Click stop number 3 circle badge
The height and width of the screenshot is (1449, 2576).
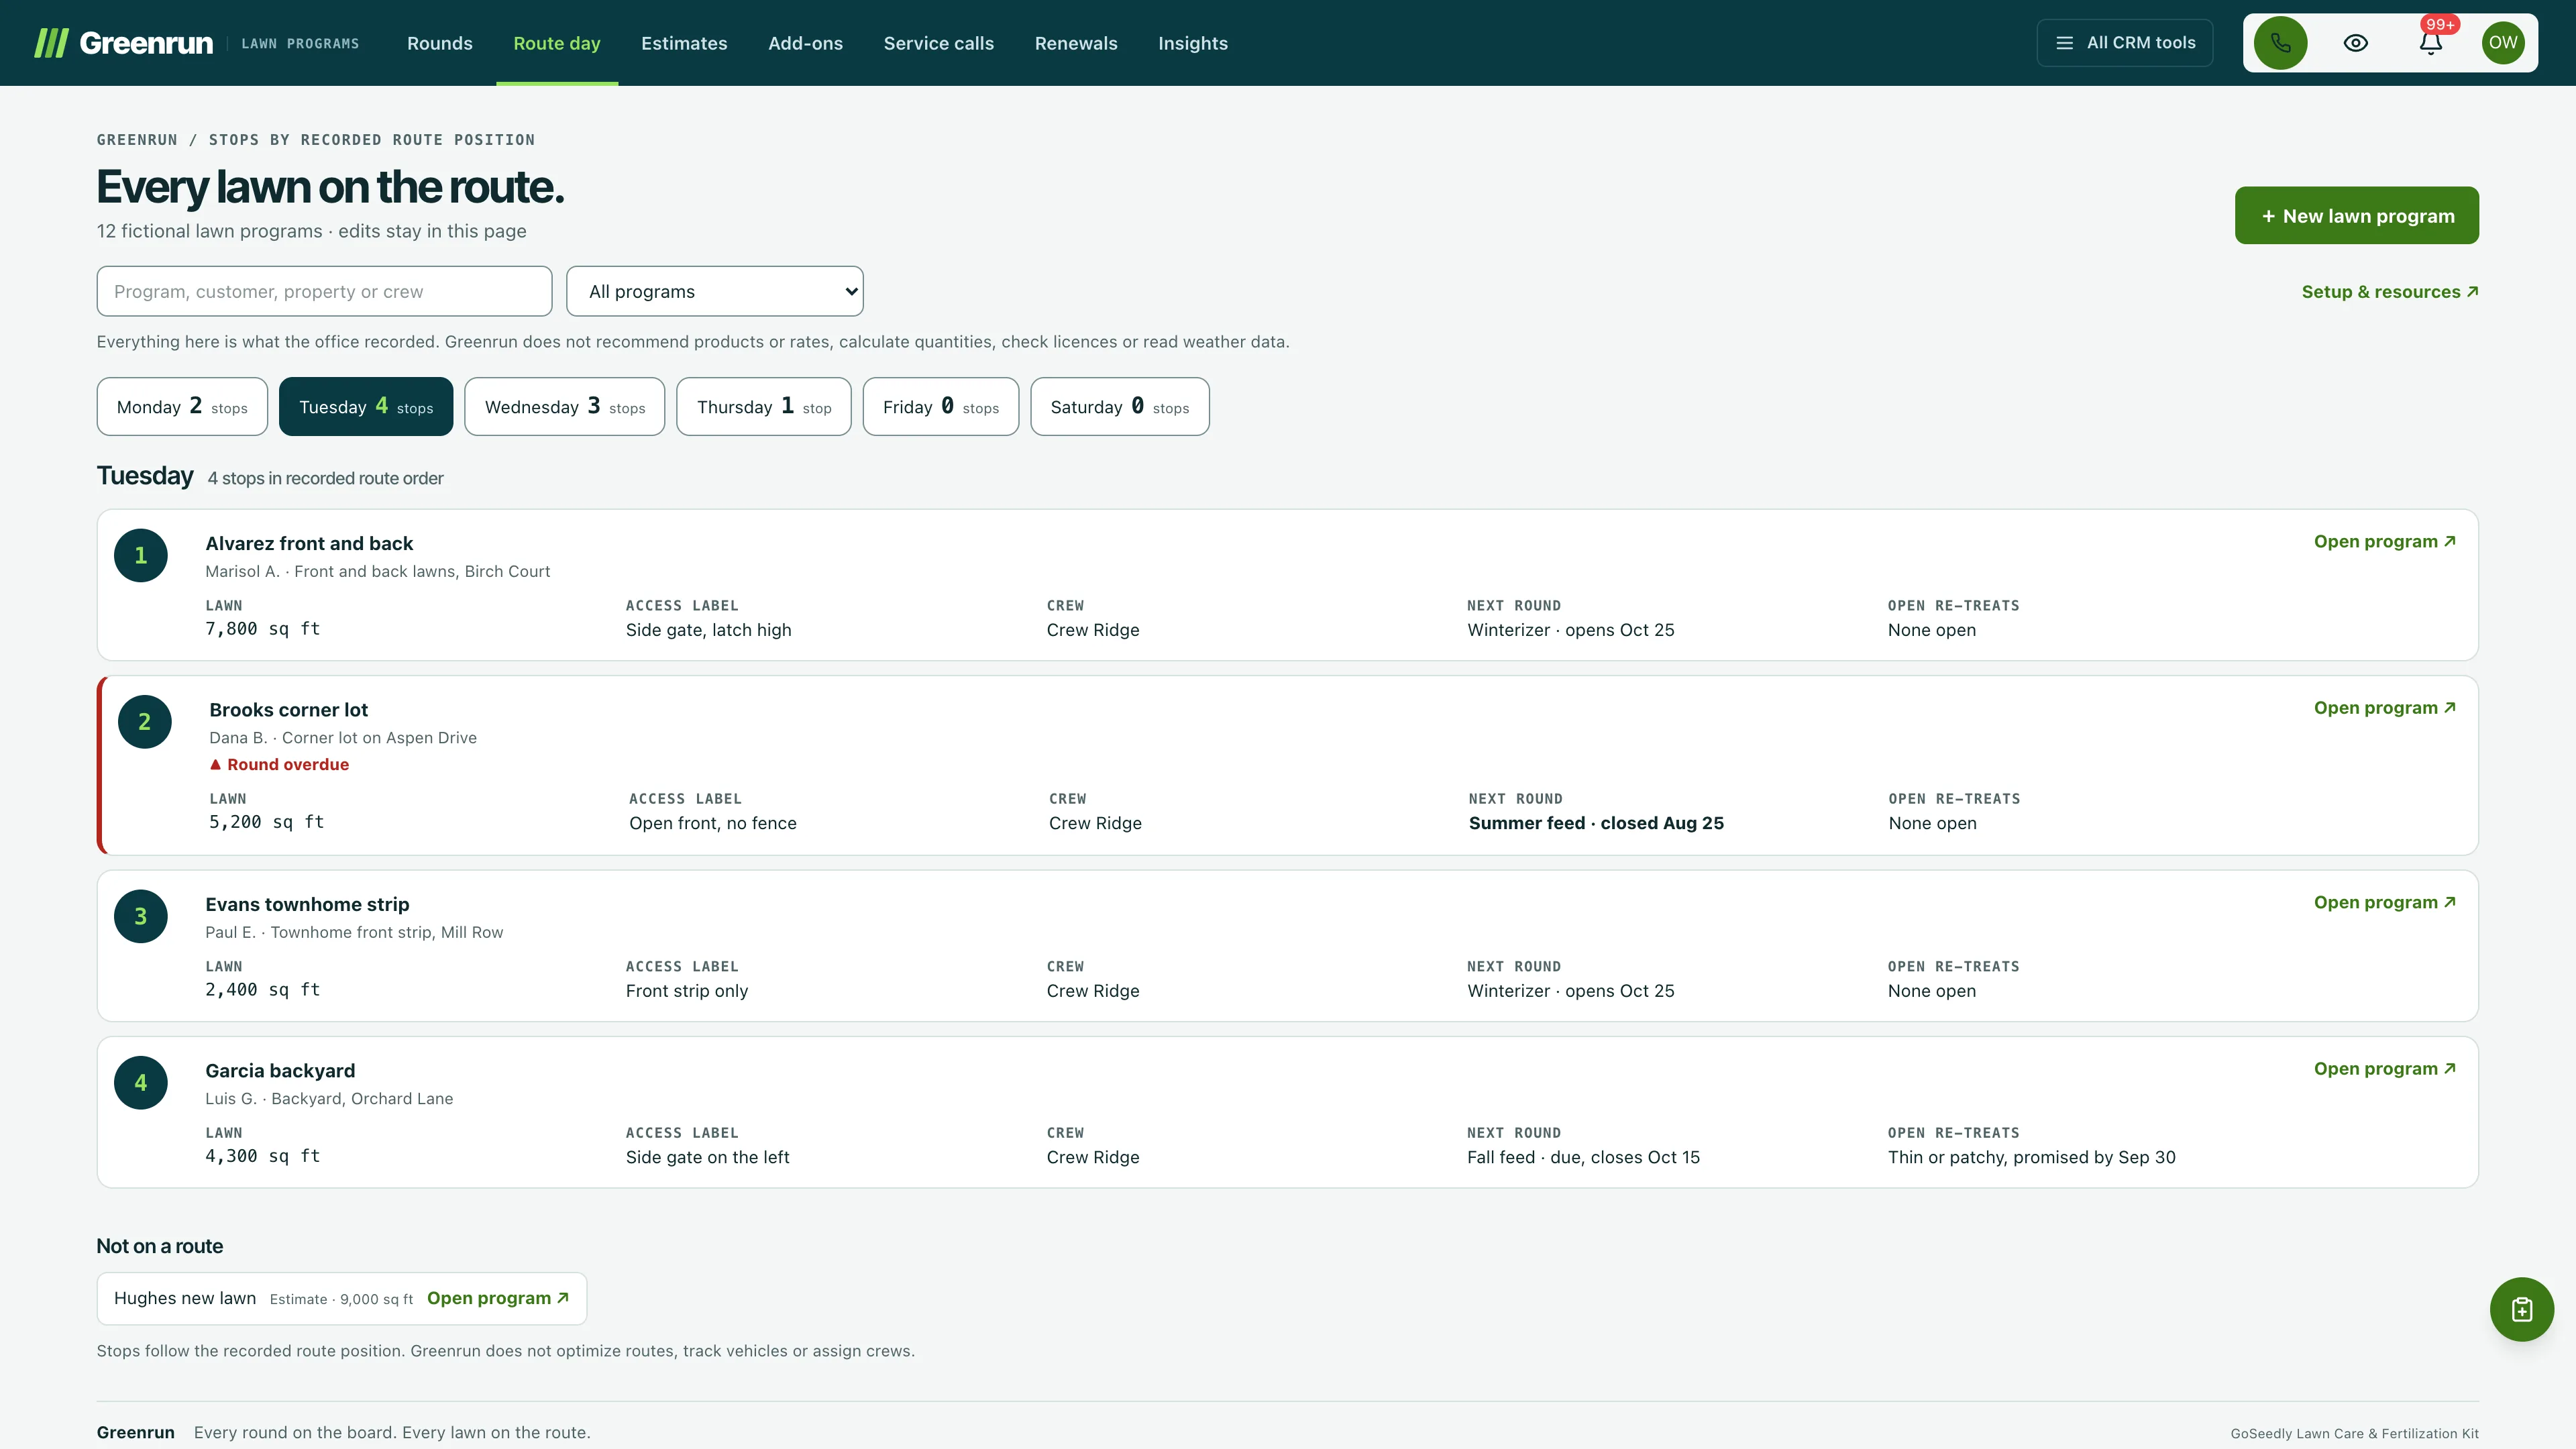141,916
